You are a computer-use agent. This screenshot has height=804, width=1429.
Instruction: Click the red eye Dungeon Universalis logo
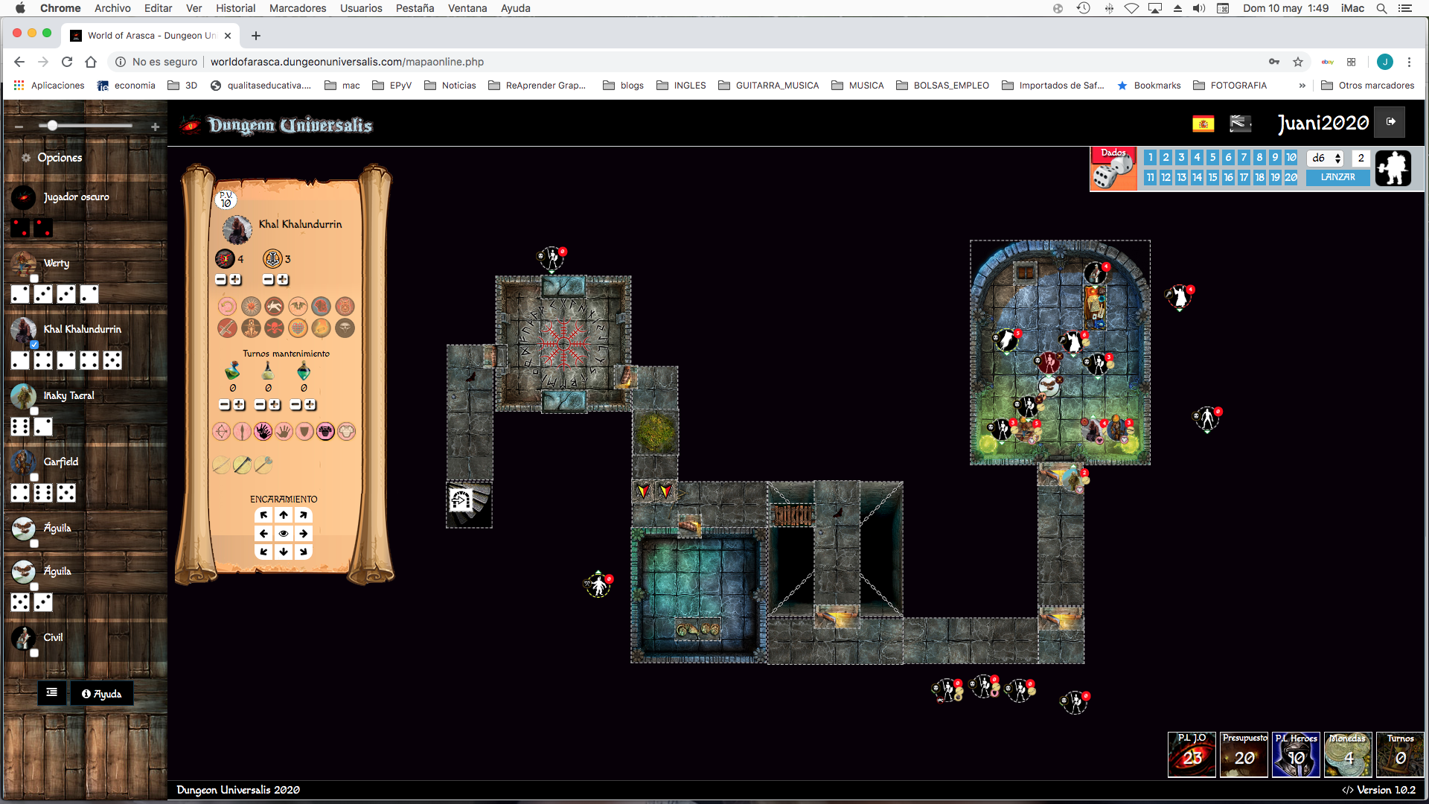pos(191,124)
